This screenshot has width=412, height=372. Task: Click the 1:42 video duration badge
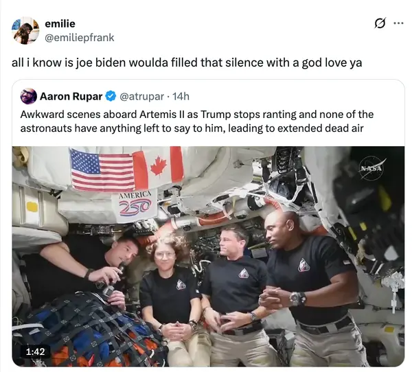click(36, 351)
